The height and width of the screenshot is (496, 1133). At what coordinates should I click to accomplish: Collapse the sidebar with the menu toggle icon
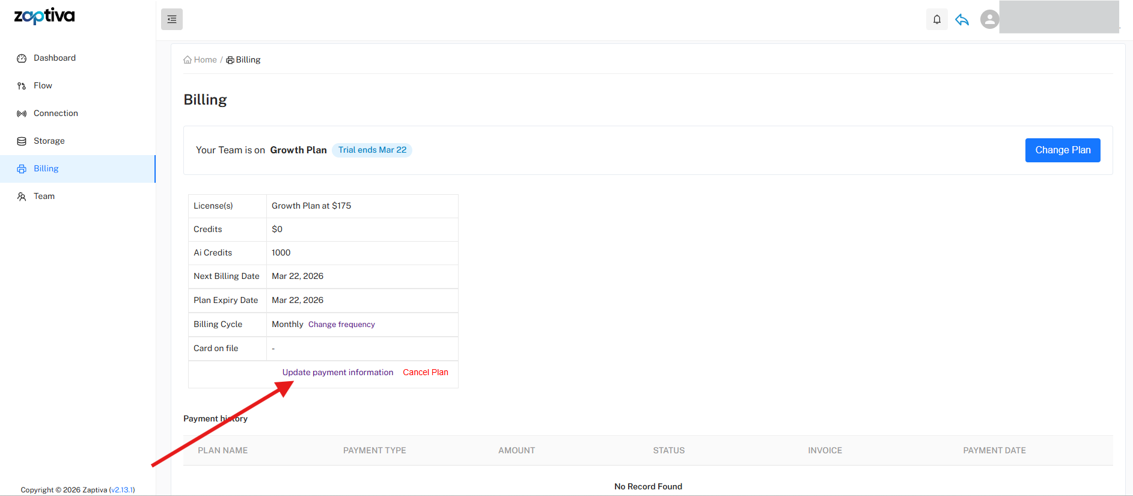(172, 19)
